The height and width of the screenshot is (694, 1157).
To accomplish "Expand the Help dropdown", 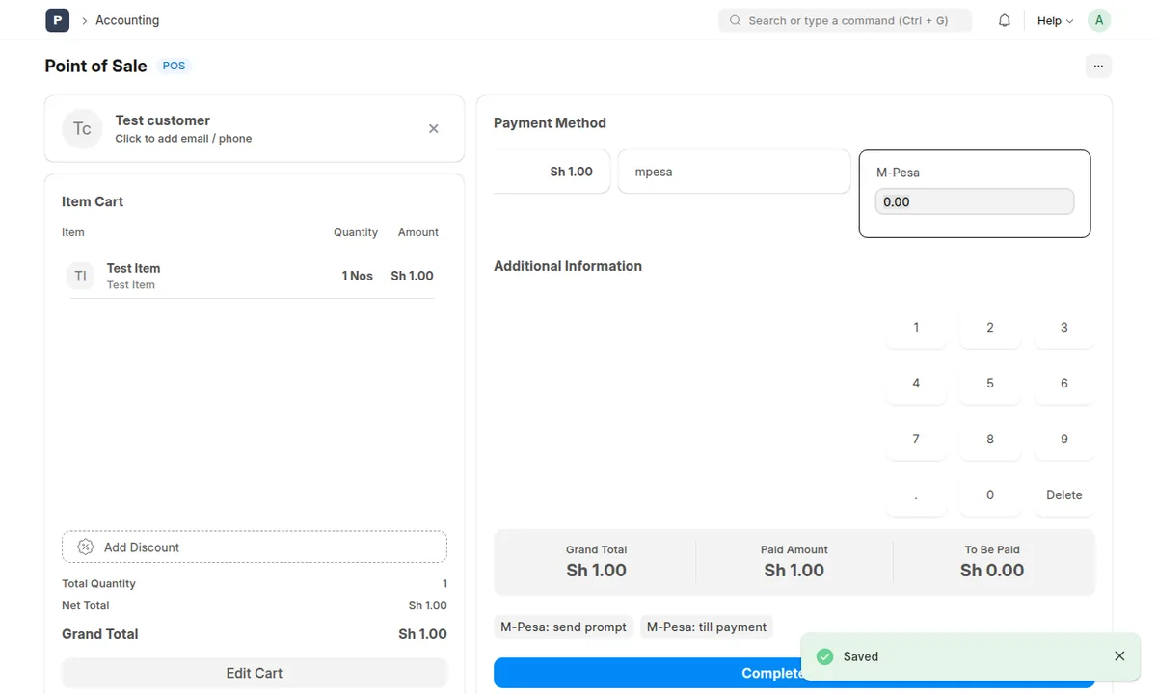I will coord(1055,20).
